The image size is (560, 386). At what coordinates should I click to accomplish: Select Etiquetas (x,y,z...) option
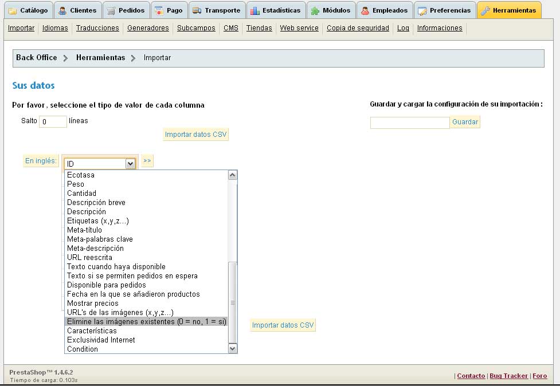(146, 221)
